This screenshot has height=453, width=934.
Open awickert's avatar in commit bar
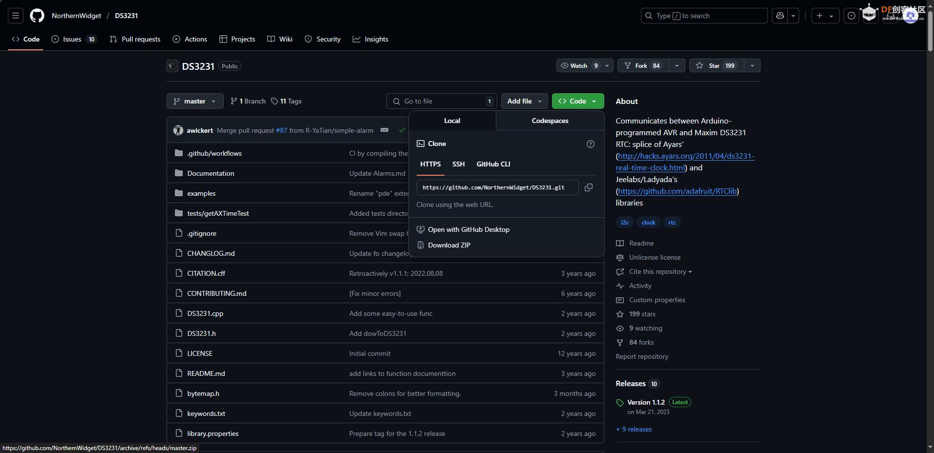[x=178, y=130]
